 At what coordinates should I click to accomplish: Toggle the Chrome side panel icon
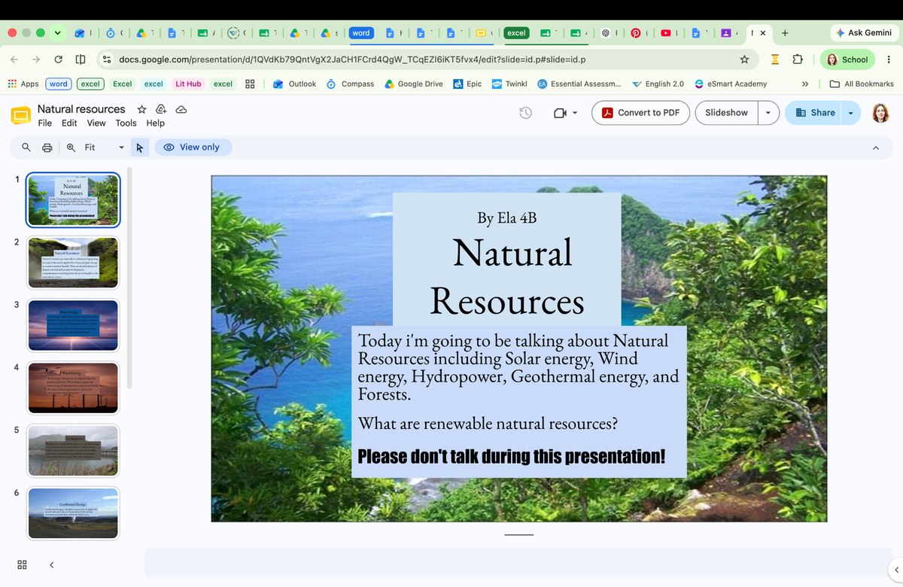(x=80, y=59)
